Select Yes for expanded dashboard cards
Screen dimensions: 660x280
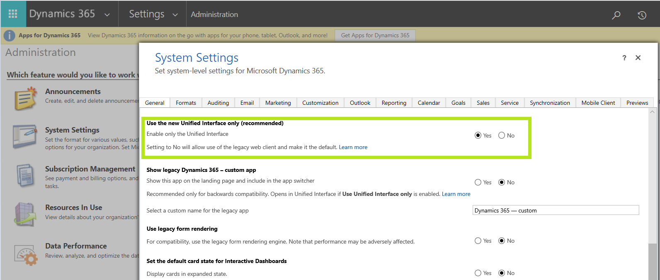(x=478, y=273)
